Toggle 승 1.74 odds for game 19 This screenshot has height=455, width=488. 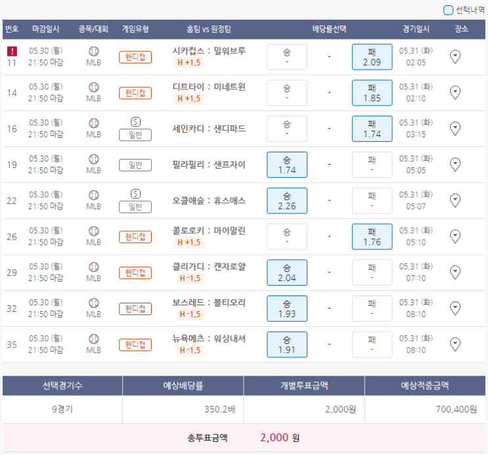(x=287, y=165)
